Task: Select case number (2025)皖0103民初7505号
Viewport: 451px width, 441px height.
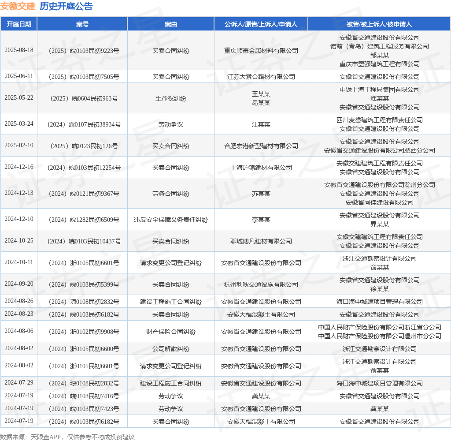Action: 82,77
